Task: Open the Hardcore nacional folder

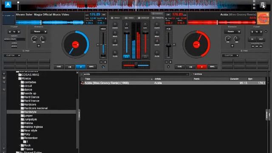Action: click(34, 108)
